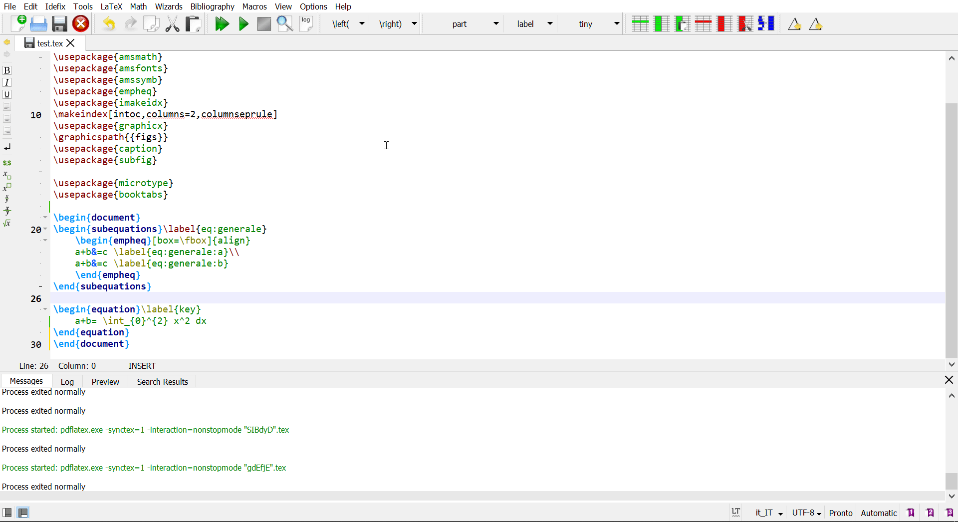Switch to the Log tab
Image resolution: width=958 pixels, height=522 pixels.
click(x=67, y=381)
